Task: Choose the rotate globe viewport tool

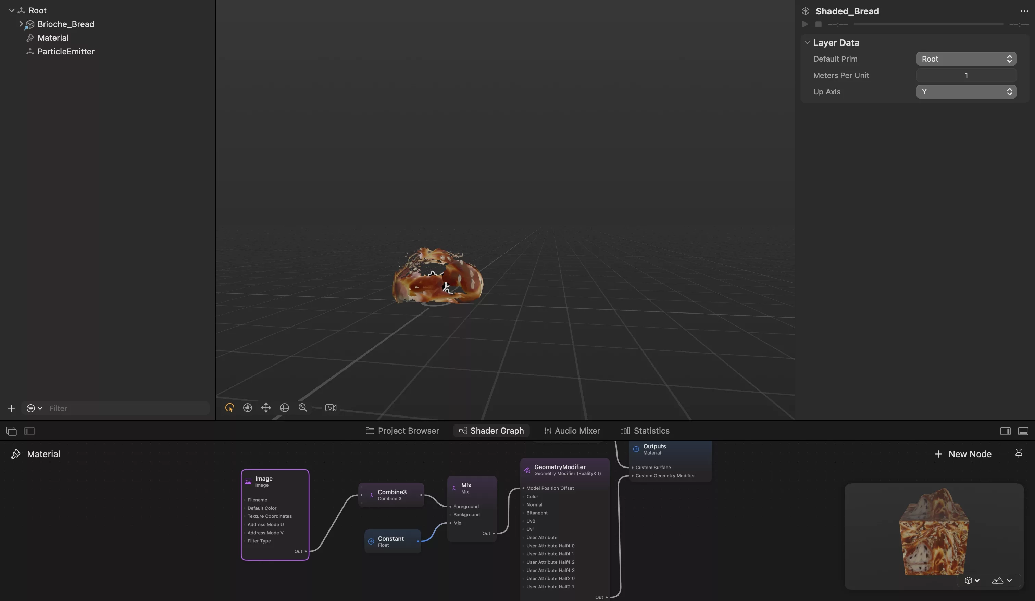Action: coord(284,408)
